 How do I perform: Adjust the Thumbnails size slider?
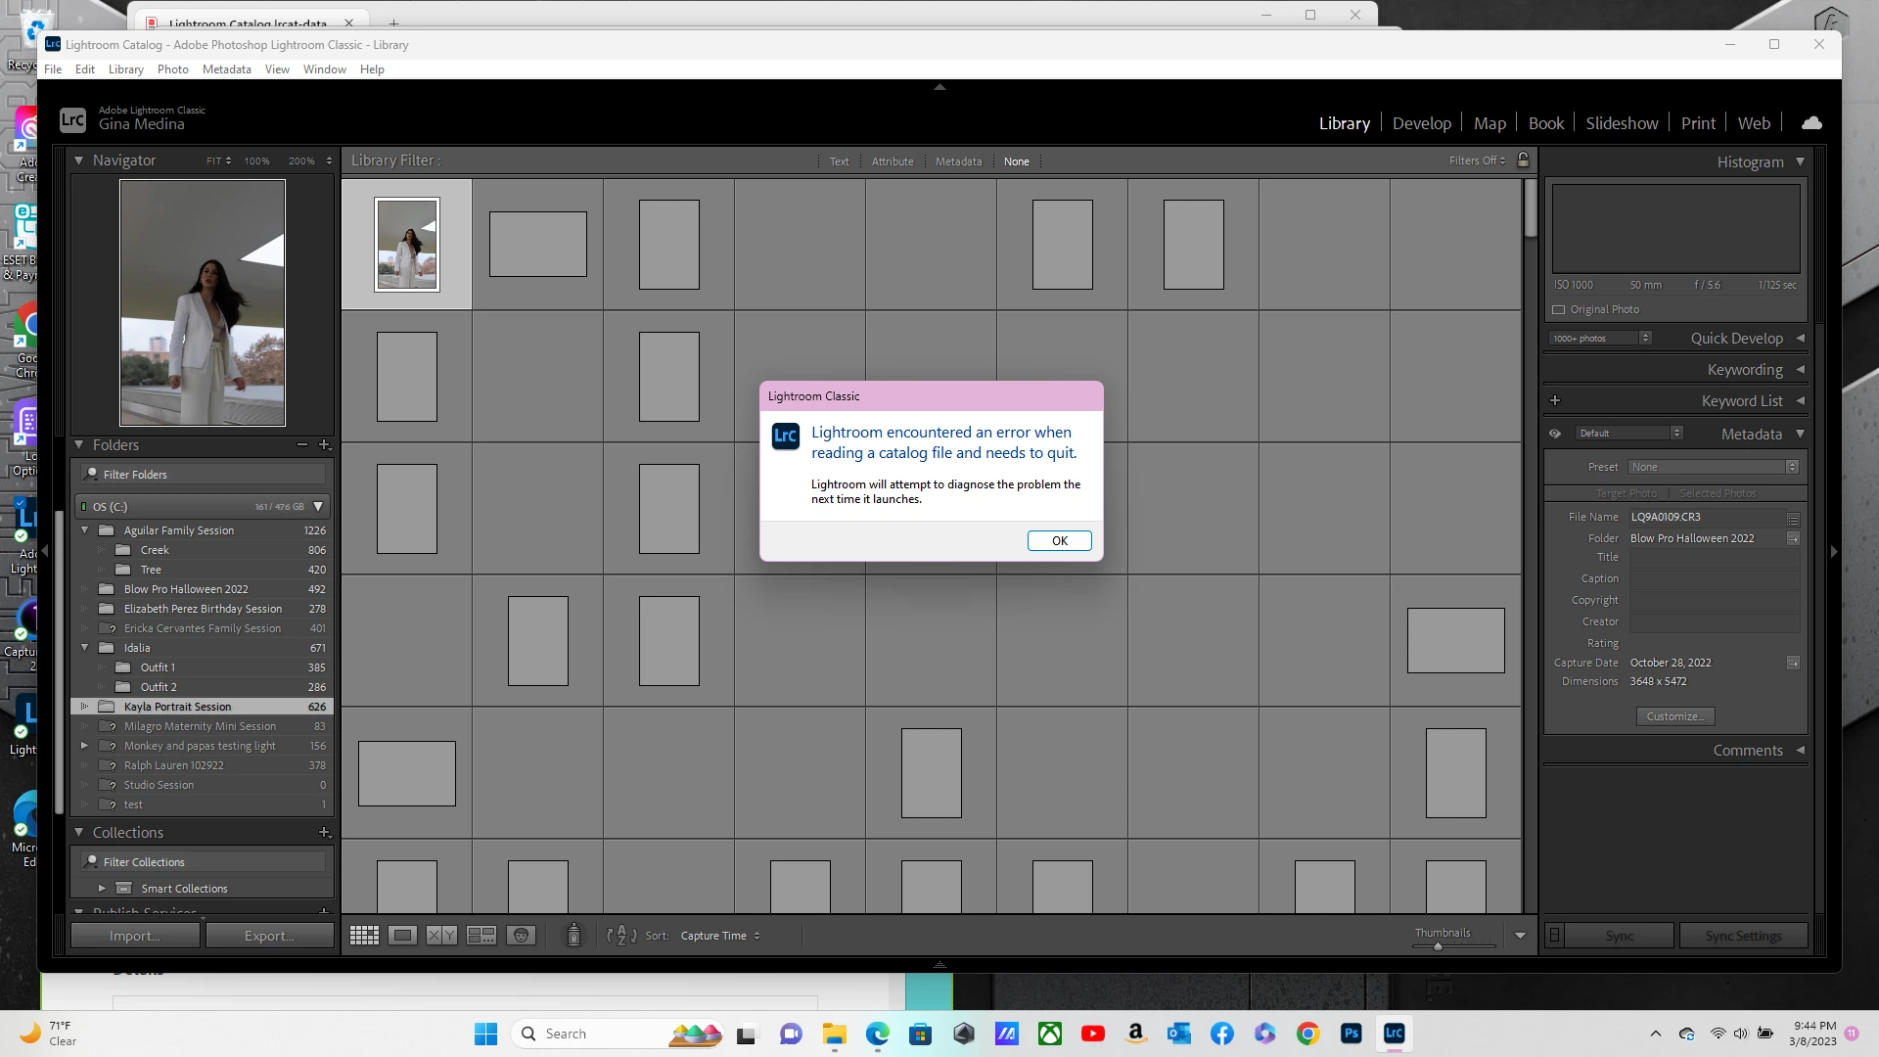tap(1438, 946)
